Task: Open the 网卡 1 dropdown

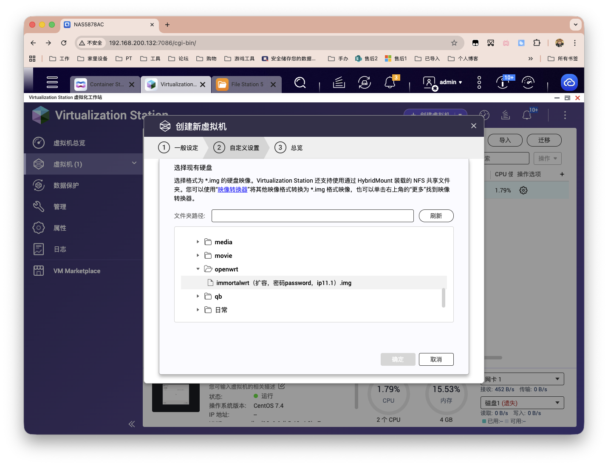Action: point(522,378)
